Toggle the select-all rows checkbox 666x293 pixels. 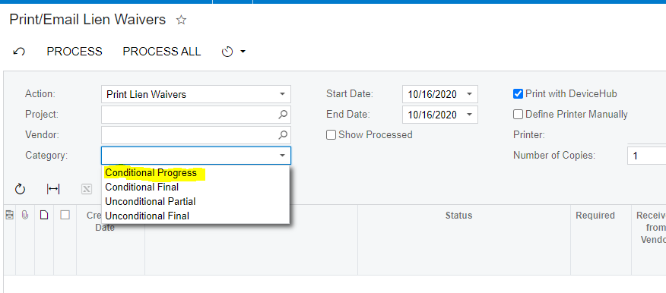pos(65,215)
